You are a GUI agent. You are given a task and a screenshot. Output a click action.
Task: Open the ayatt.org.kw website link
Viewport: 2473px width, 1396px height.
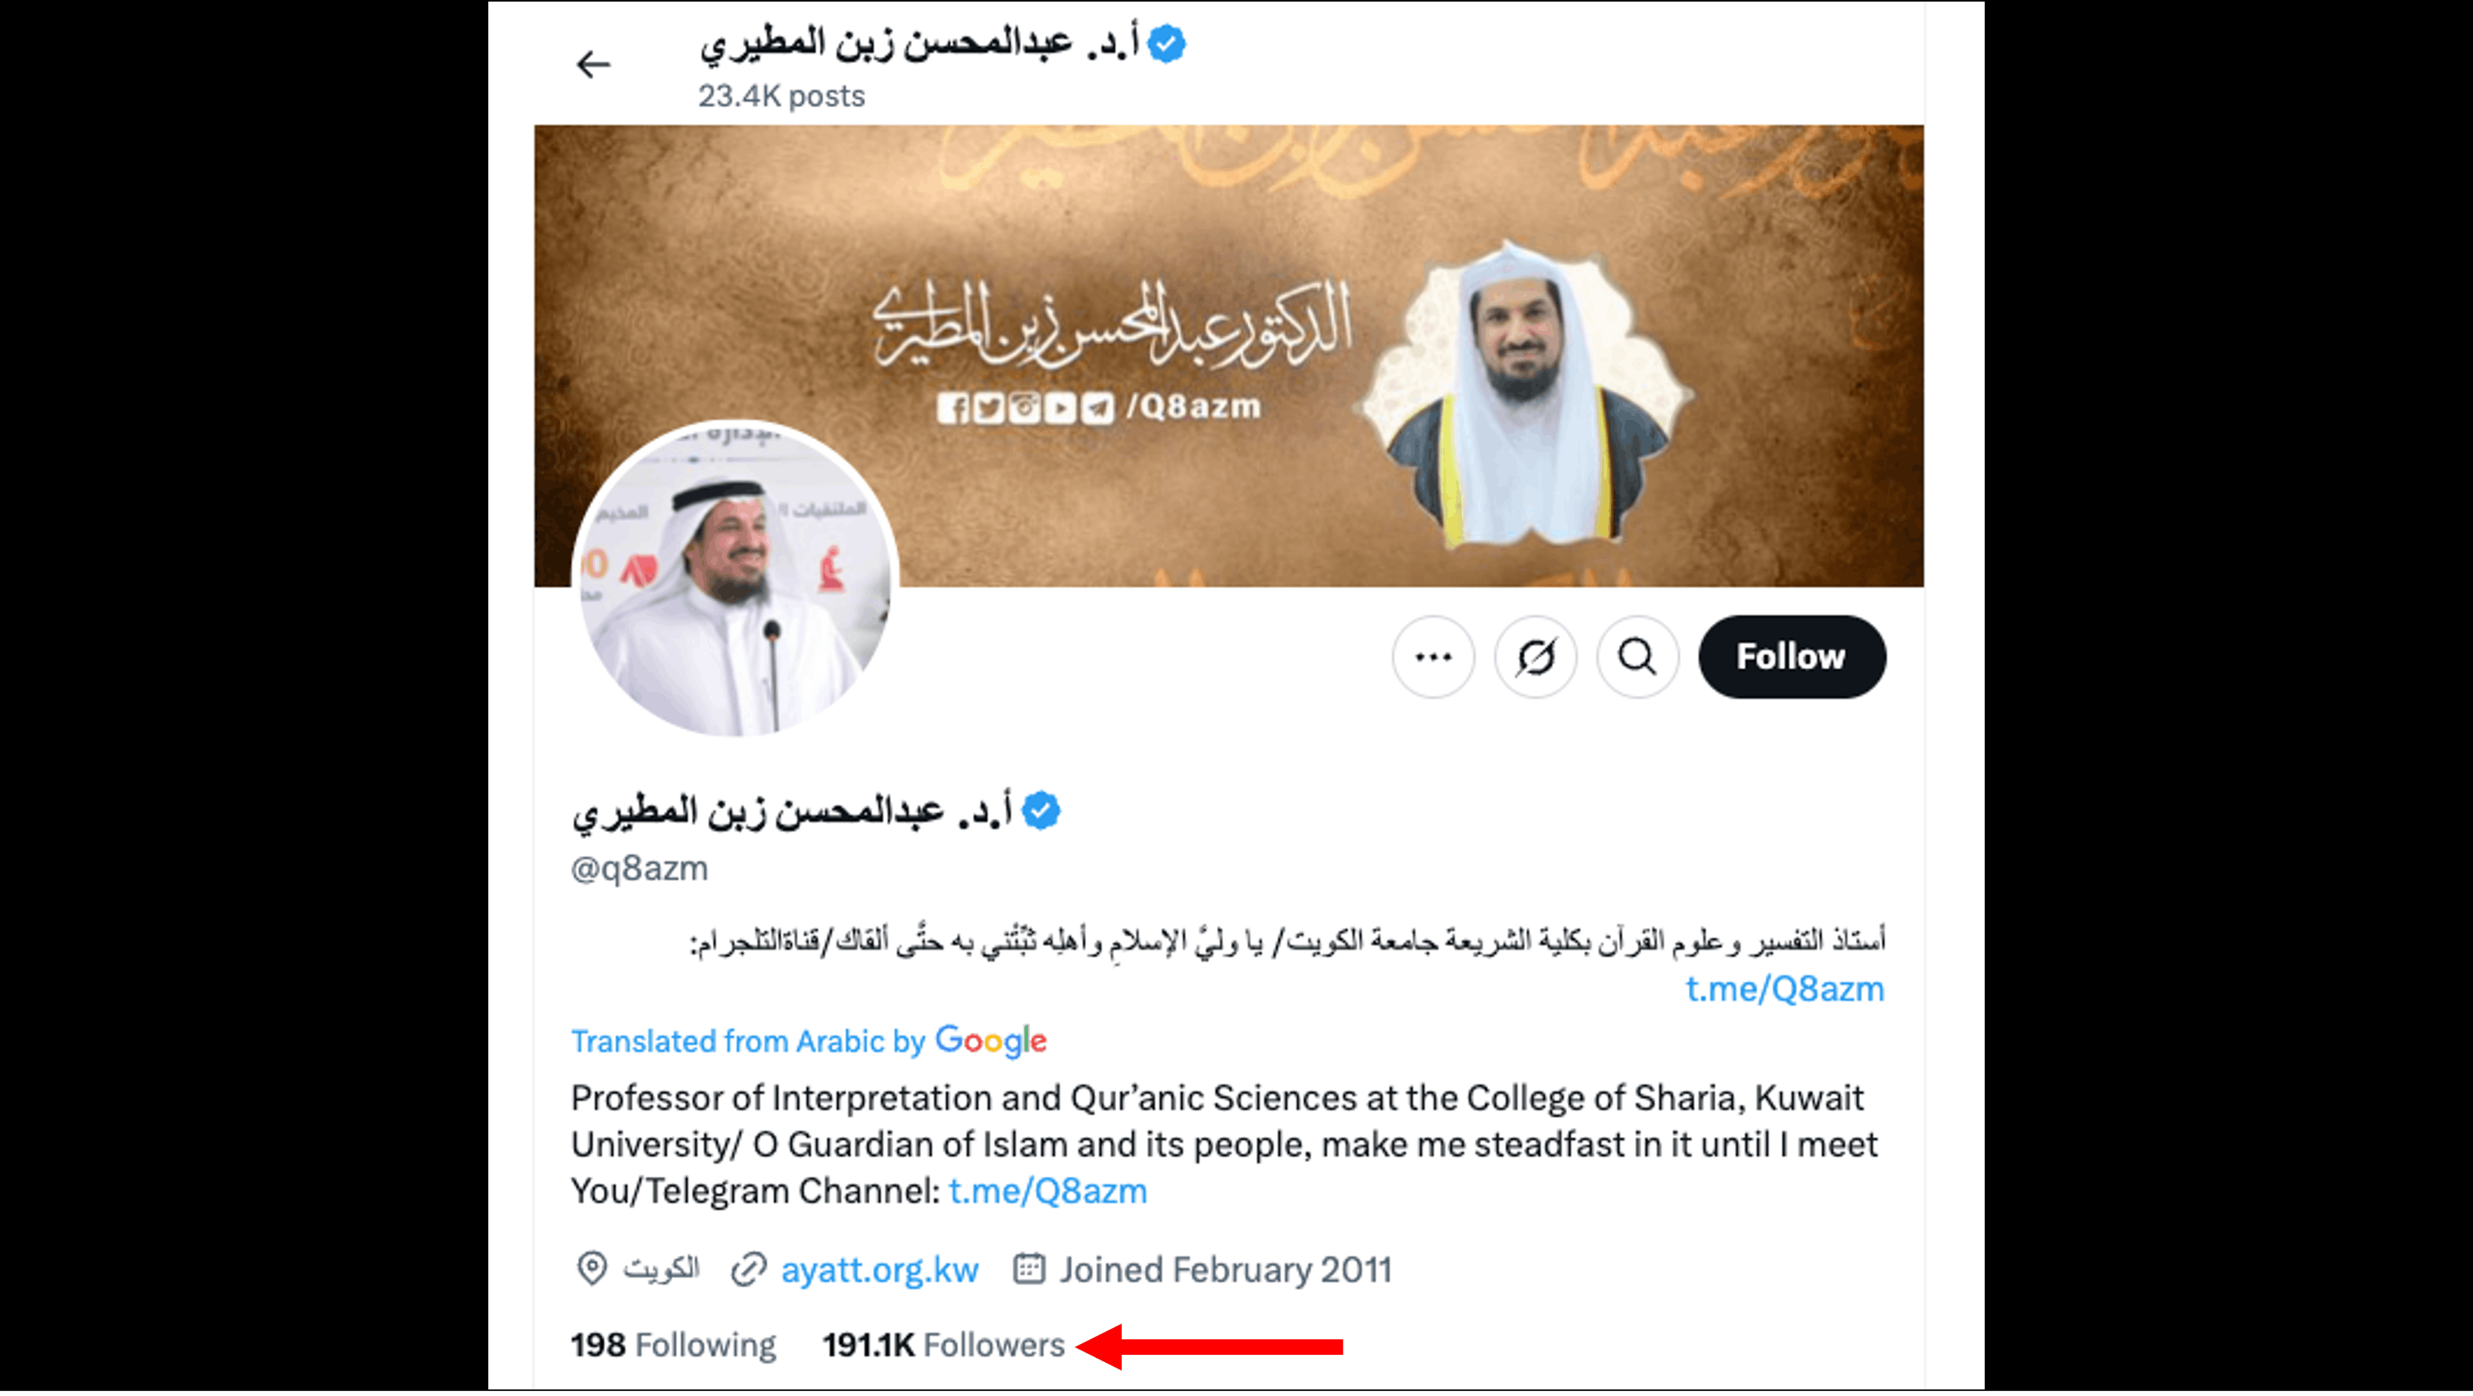(x=879, y=1270)
